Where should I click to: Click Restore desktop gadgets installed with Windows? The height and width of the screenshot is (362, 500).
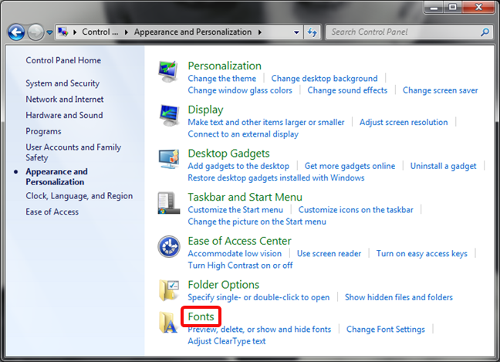[275, 178]
